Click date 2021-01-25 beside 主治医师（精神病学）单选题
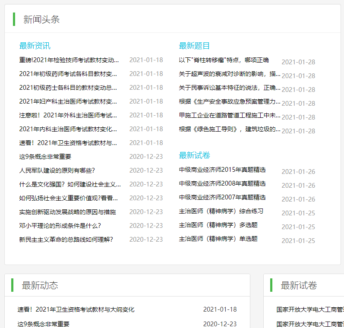344x328 pixels. [x=298, y=241]
